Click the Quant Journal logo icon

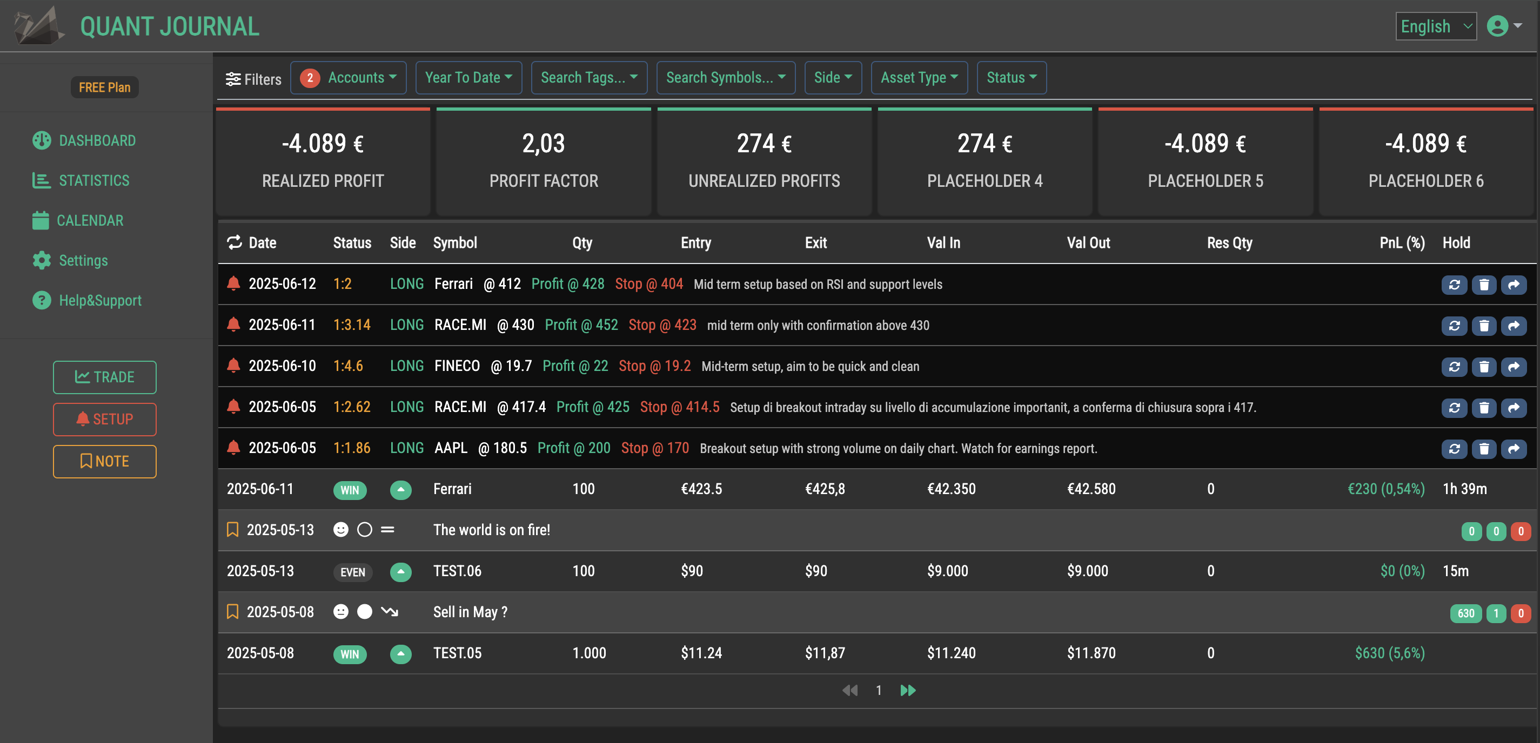[x=38, y=26]
